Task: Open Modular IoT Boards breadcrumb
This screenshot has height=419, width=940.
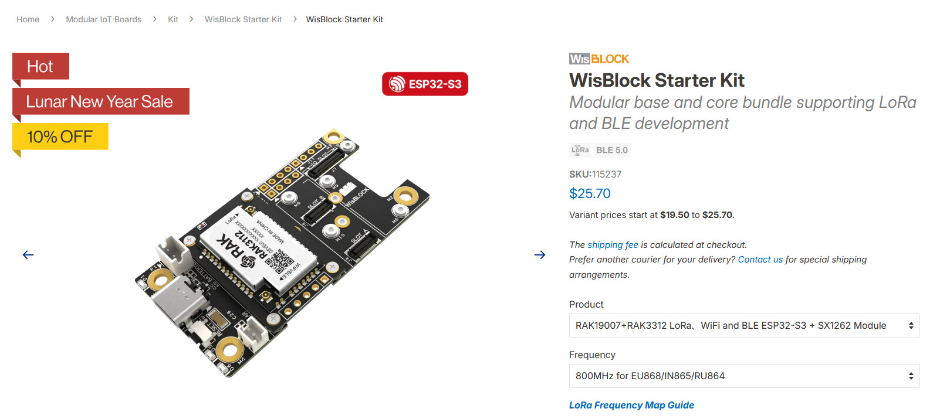Action: coord(103,19)
